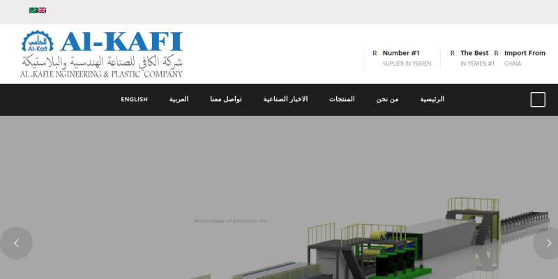Viewport: 558px width, 279px height.
Task: Click 'We are supply all production line' text
Action: point(230,221)
